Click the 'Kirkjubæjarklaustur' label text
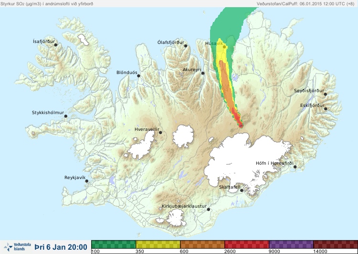This screenshot has width=358, height=254. point(184,206)
